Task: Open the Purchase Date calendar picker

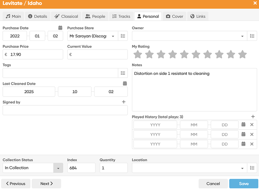Action: (60, 28)
